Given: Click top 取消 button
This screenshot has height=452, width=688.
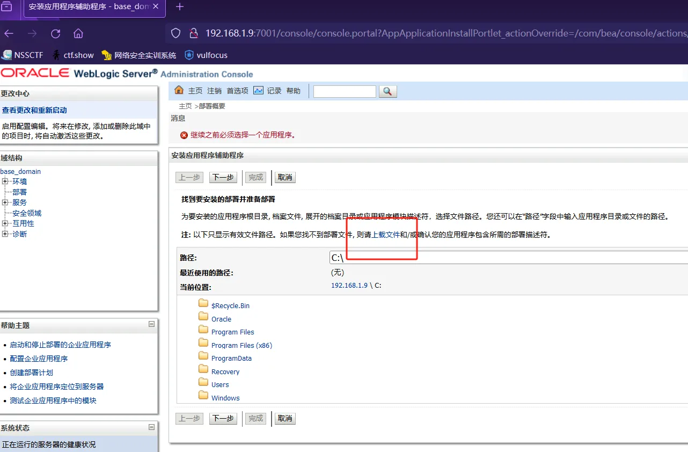Looking at the screenshot, I should click(285, 177).
